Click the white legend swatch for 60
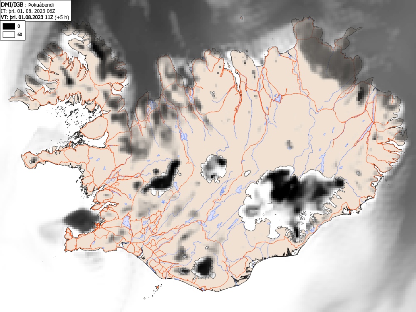The width and height of the screenshot is (416, 312). pos(9,35)
